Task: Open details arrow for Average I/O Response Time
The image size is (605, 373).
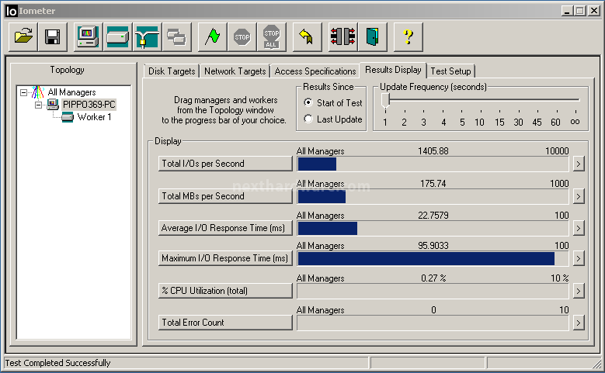Action: (x=578, y=228)
